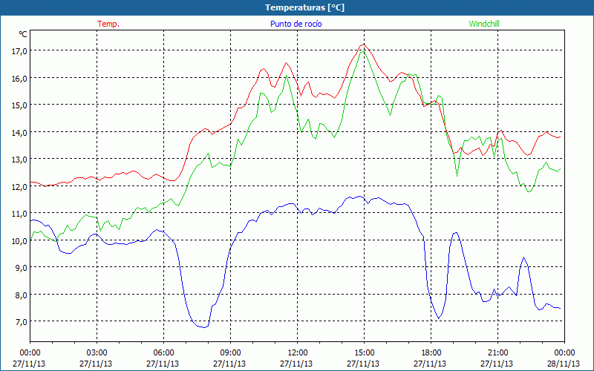
Task: Click the 9,0 y-axis value
Action: (21, 268)
